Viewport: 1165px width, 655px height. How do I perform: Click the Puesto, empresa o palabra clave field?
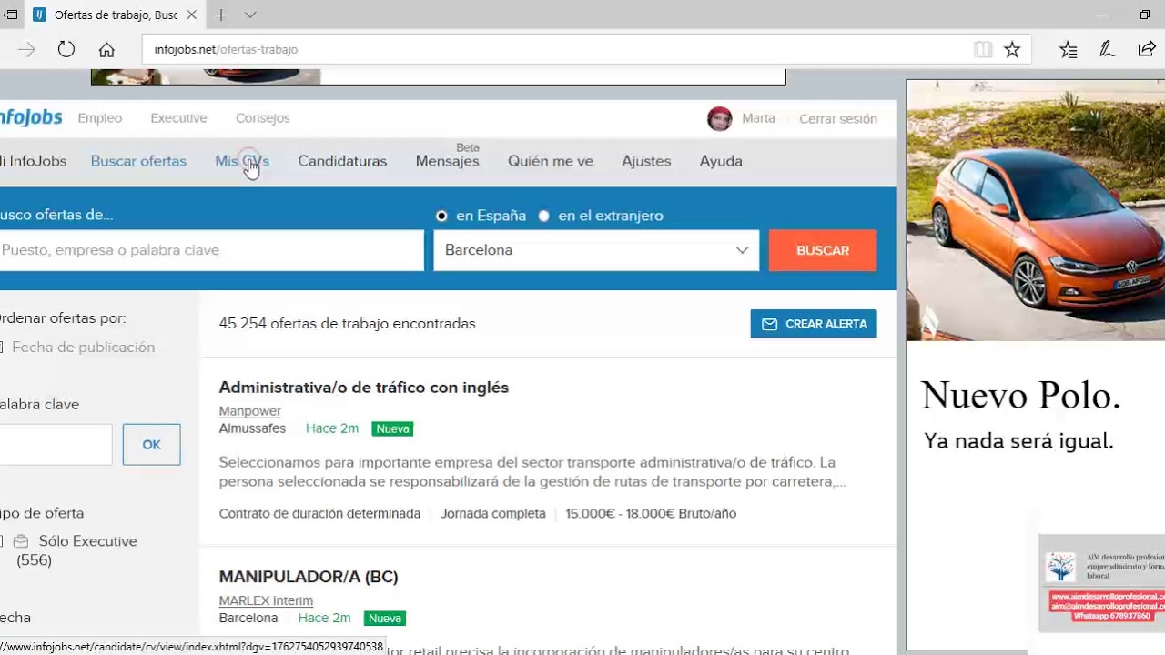211,250
